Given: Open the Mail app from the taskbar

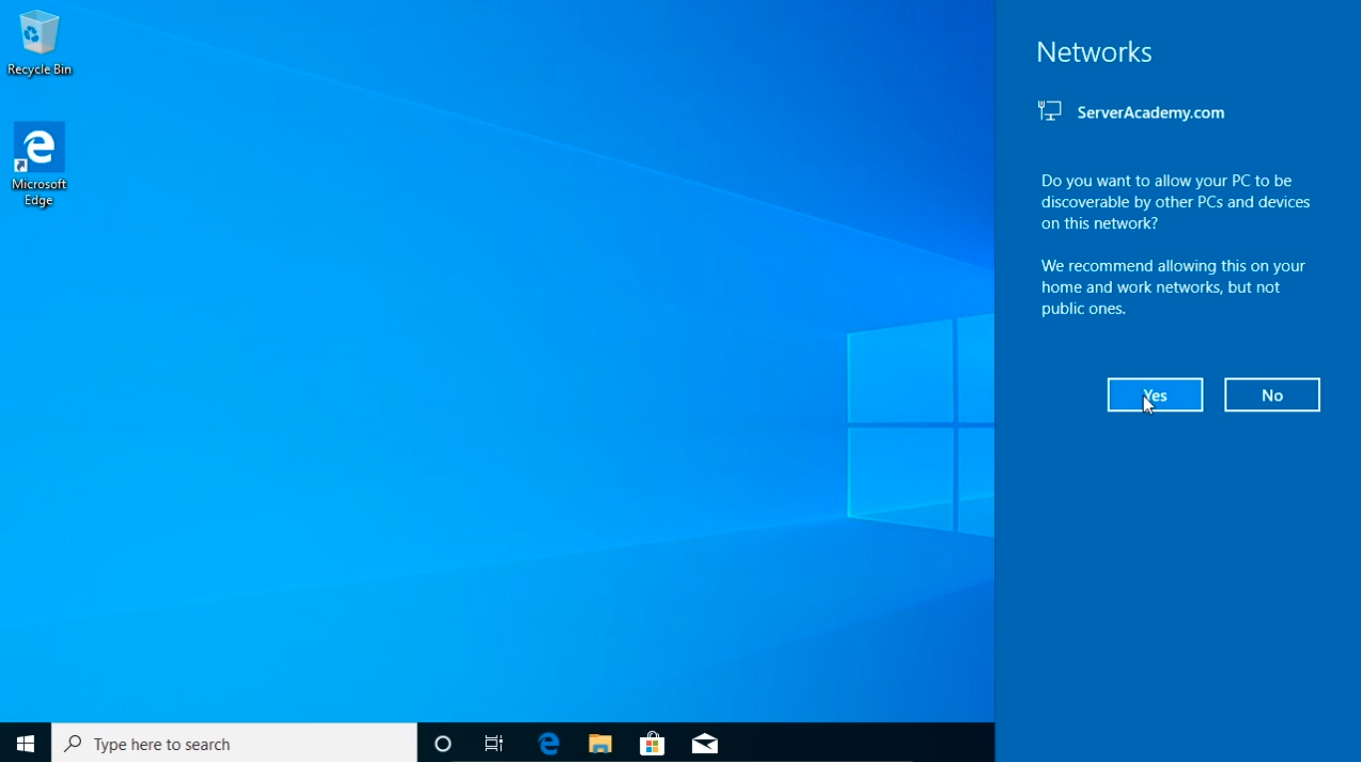Looking at the screenshot, I should coord(705,743).
